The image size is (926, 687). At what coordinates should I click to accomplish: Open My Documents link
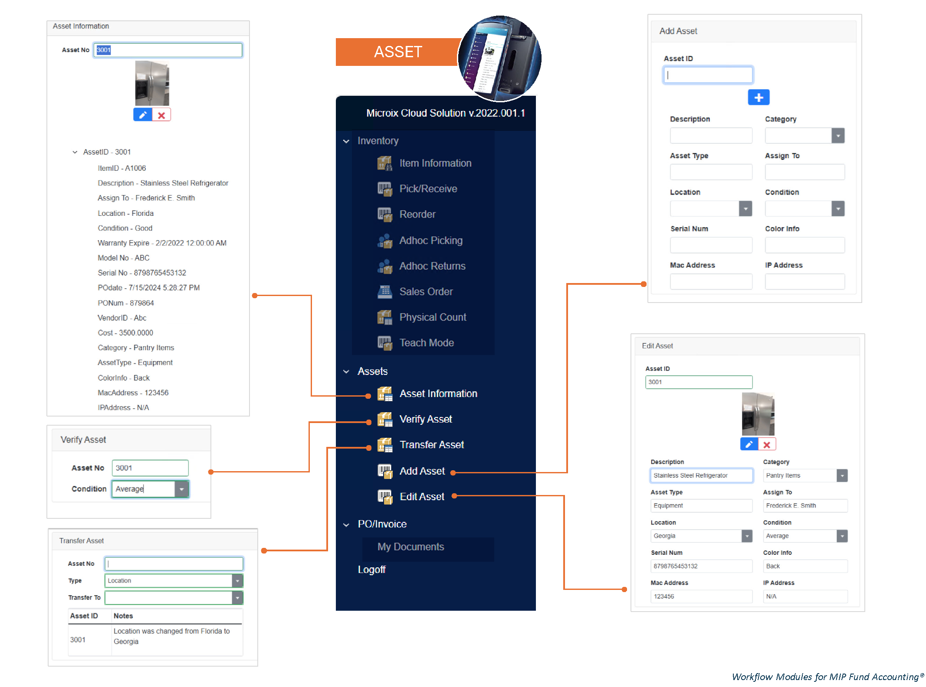point(410,547)
